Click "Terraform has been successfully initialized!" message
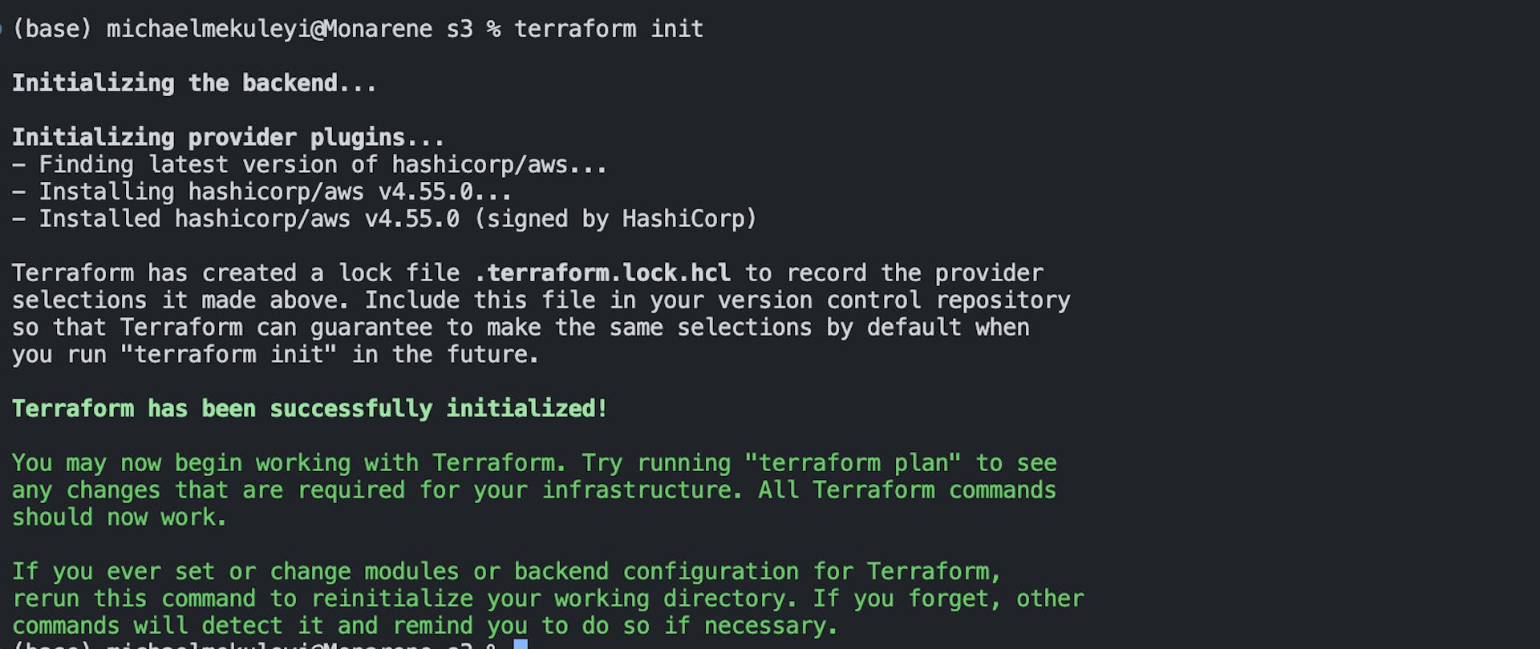The height and width of the screenshot is (649, 1540). click(310, 409)
